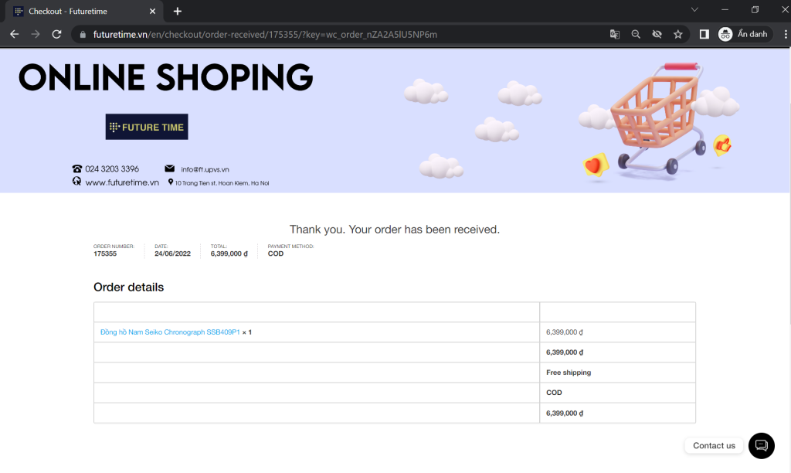
Task: Click the 10 Trang Tien st address
Action: [x=222, y=182]
